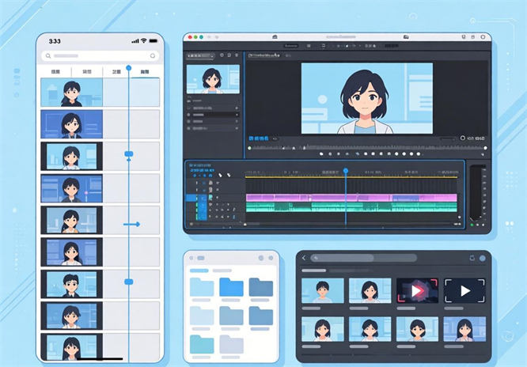Click the blue playhead handle at top of the phone timeline

128,68
